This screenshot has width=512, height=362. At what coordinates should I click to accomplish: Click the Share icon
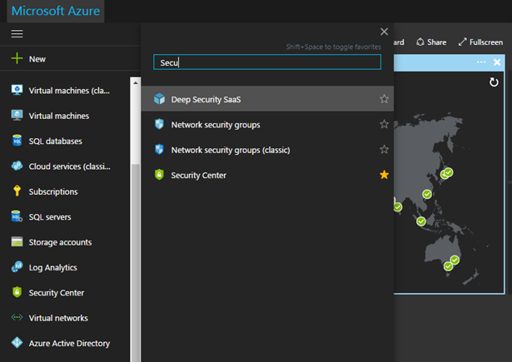(x=420, y=42)
